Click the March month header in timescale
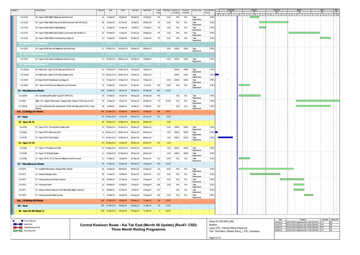 299,10
